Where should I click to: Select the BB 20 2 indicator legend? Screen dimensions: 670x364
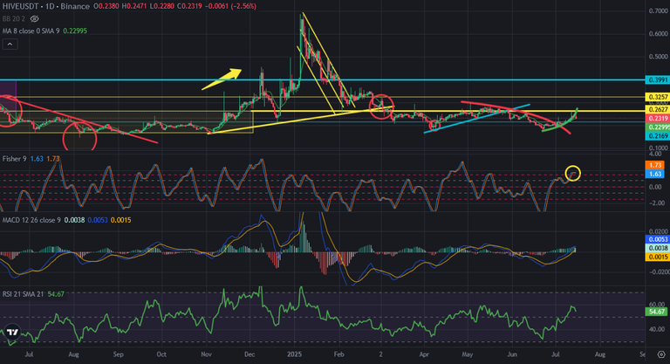point(14,19)
